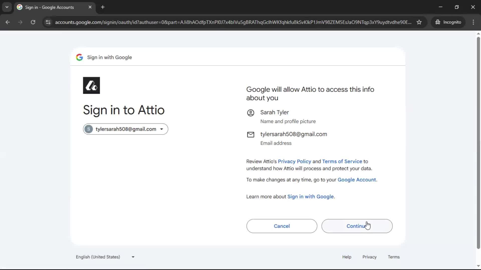Click the Google logo next to Sign in
The image size is (481, 270).
(79, 57)
